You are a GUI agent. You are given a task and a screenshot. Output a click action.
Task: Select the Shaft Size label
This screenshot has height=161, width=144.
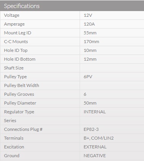(14, 68)
